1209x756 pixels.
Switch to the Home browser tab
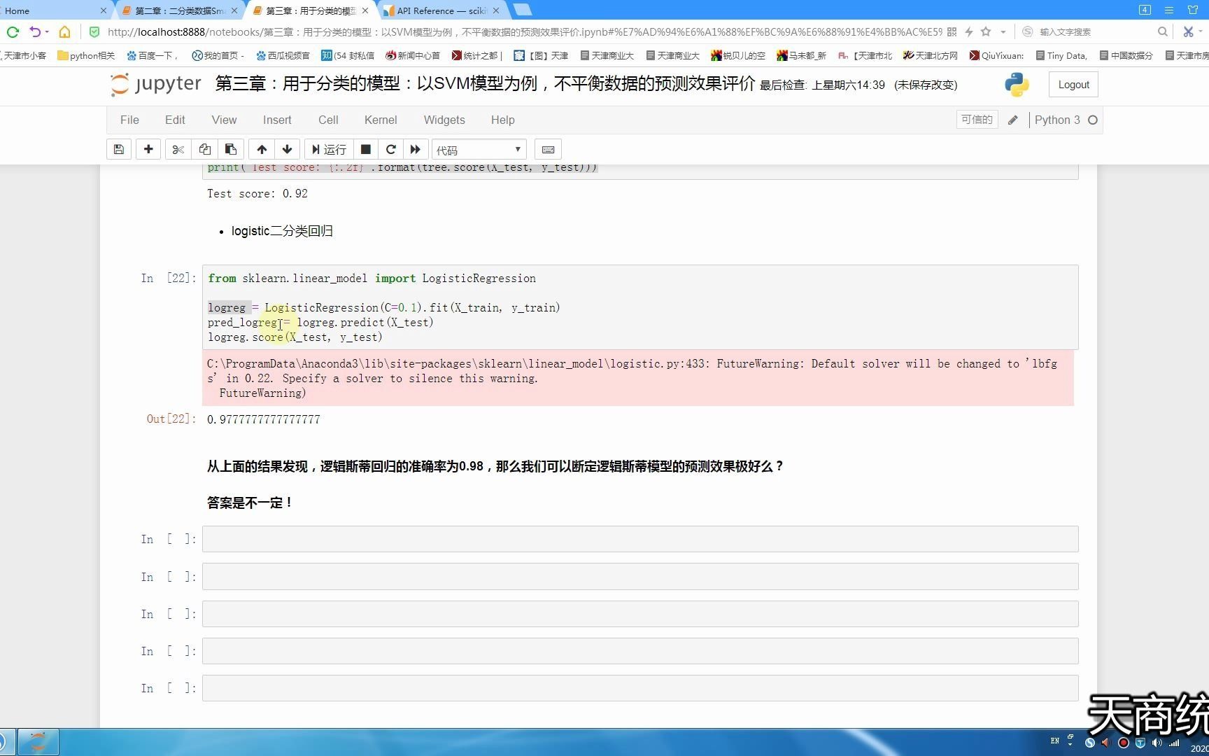(x=55, y=10)
